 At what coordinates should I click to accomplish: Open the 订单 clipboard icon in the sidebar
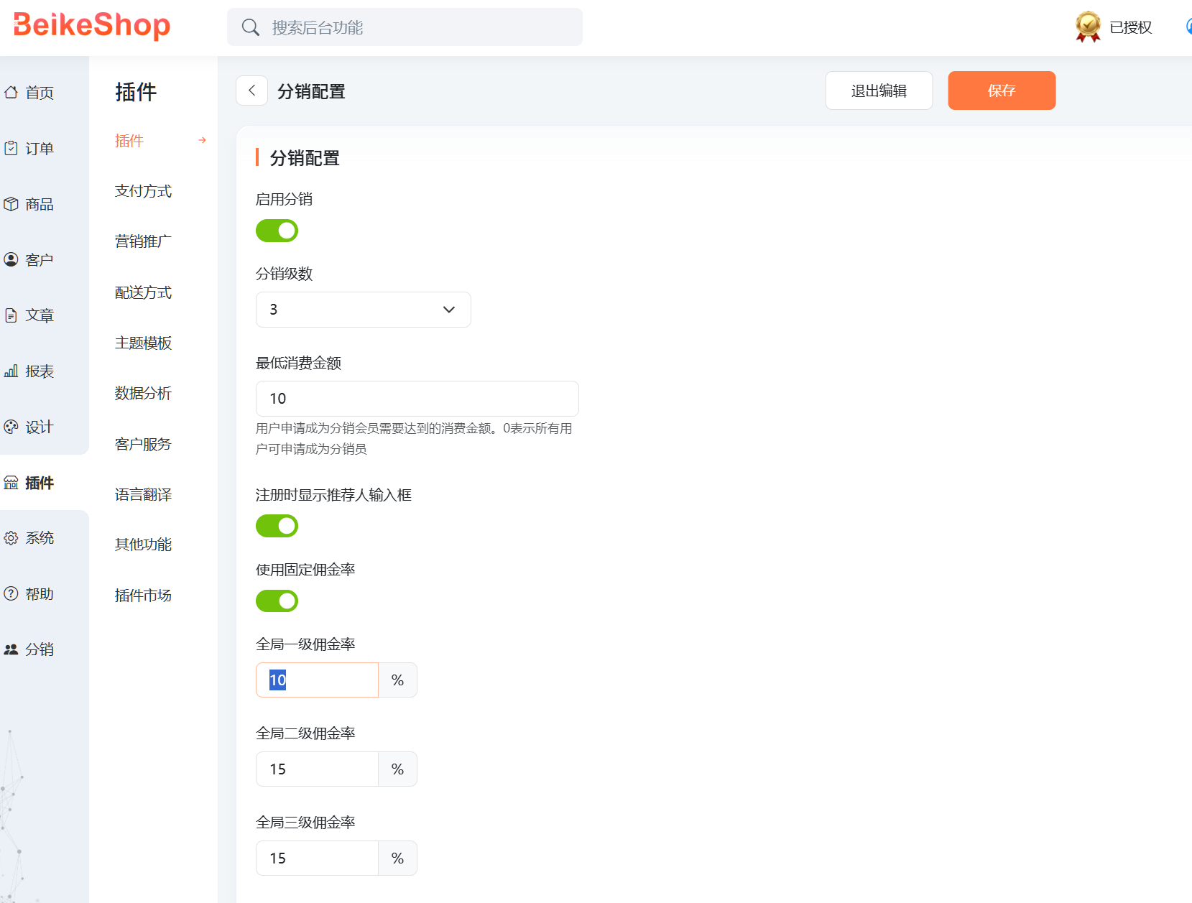11,149
